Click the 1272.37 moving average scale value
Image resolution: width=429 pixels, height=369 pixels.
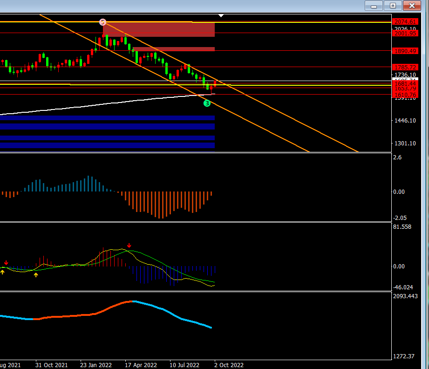[403, 356]
